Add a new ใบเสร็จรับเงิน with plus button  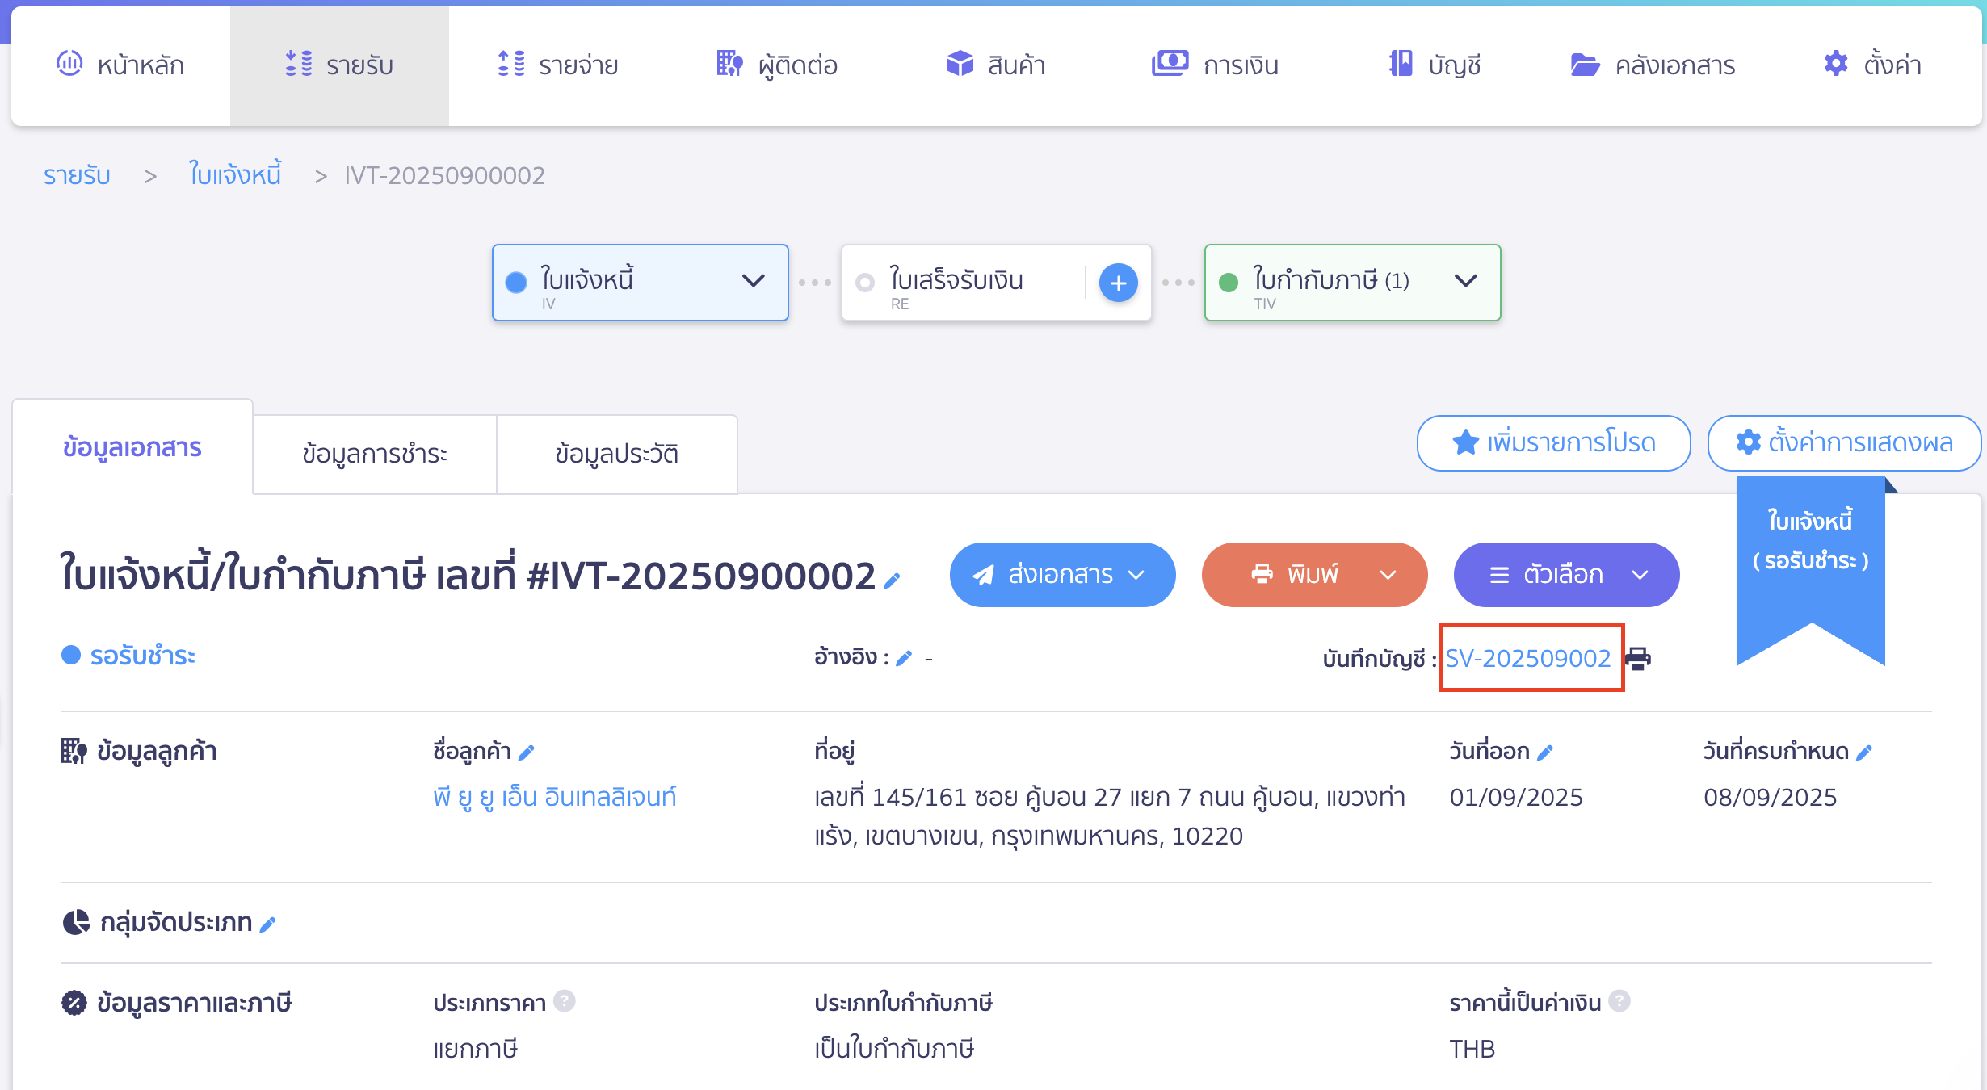(1119, 283)
